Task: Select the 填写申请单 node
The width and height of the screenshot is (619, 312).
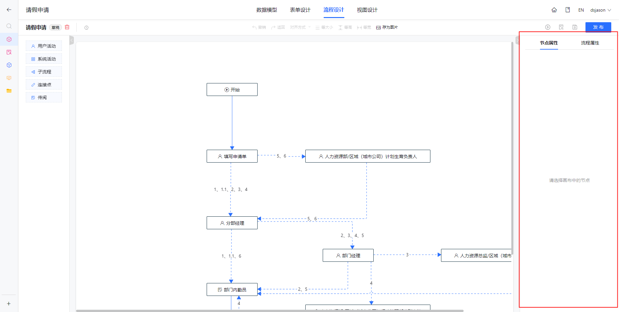Action: (x=232, y=156)
